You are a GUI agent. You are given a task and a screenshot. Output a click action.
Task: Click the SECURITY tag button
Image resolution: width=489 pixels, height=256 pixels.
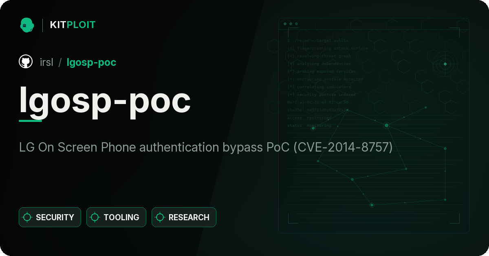coord(50,217)
